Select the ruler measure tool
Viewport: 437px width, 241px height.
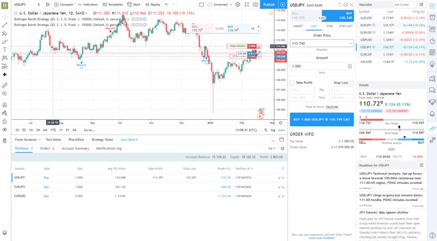point(5,85)
